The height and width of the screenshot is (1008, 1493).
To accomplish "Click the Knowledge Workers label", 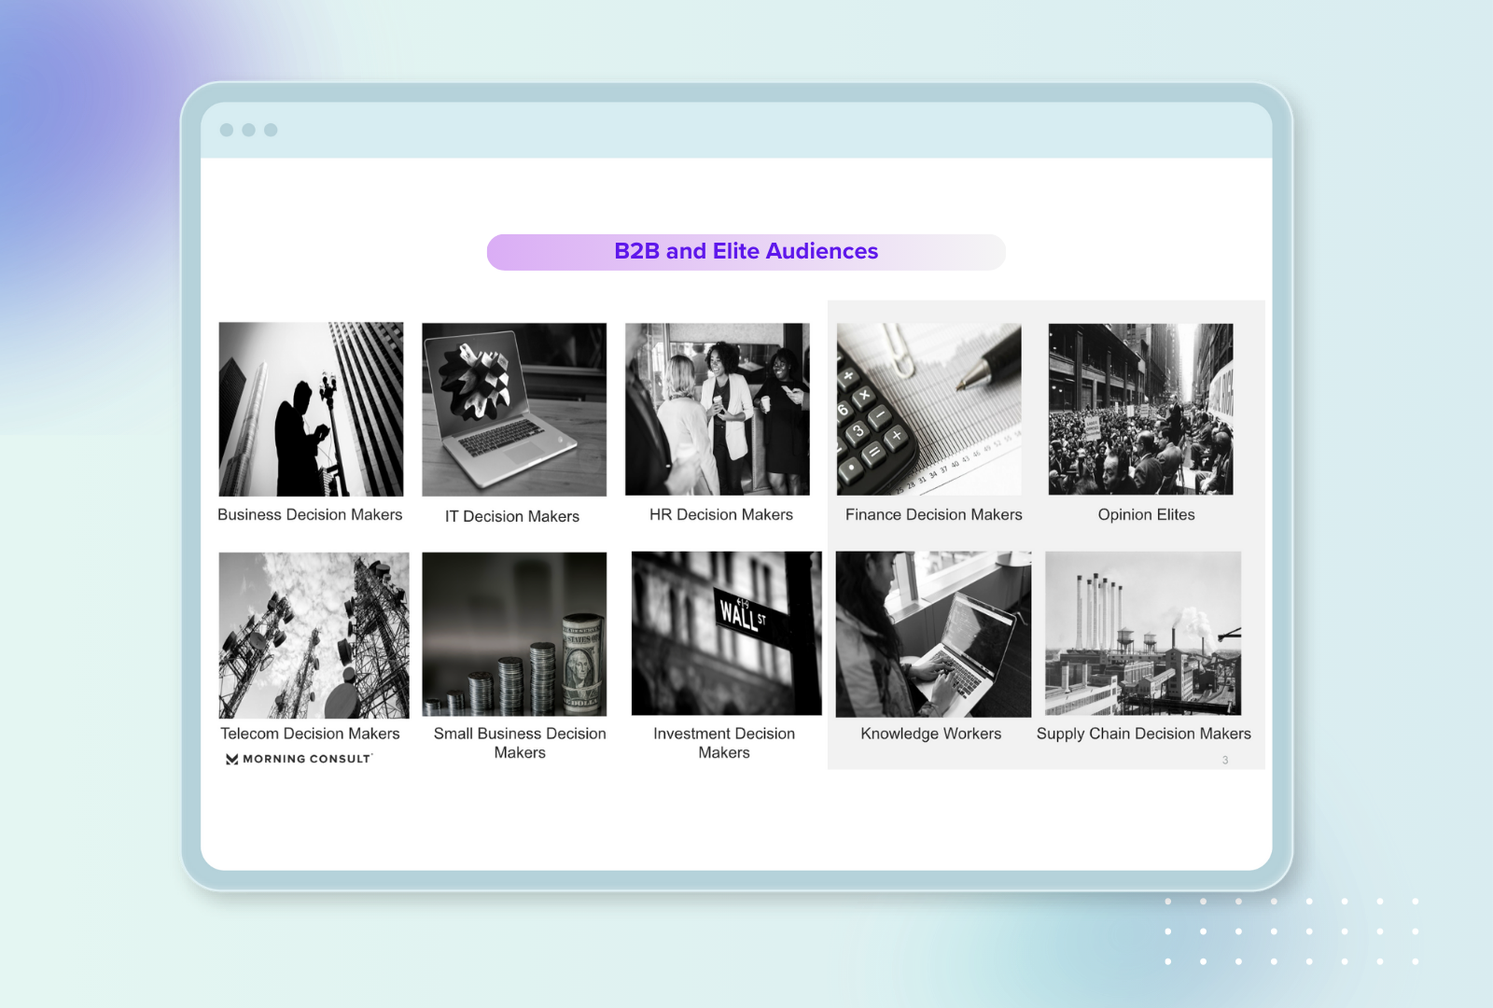I will (x=931, y=735).
